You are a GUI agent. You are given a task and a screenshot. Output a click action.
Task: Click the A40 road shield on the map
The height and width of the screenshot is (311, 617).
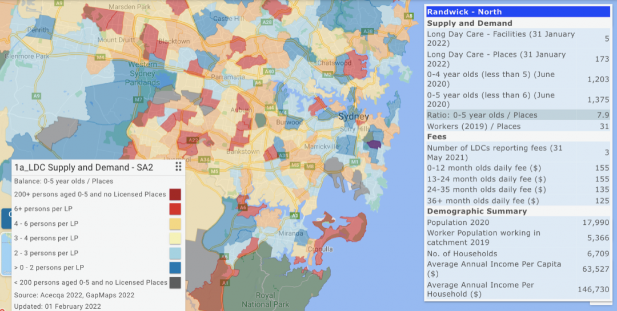270,71
